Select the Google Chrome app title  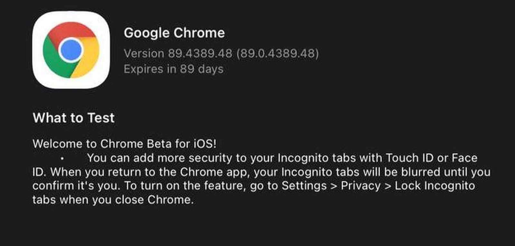(x=174, y=33)
